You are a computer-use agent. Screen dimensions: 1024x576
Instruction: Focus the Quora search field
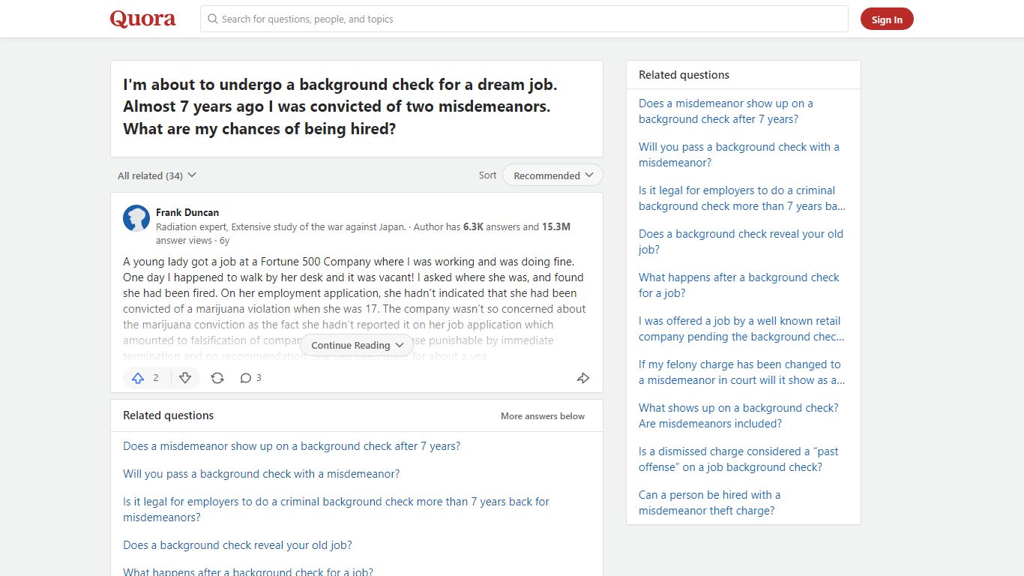pos(524,19)
